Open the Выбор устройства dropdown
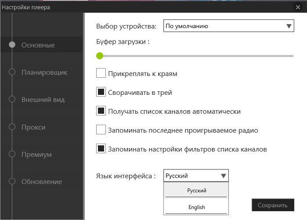The width and height of the screenshot is (307, 220). (229, 25)
